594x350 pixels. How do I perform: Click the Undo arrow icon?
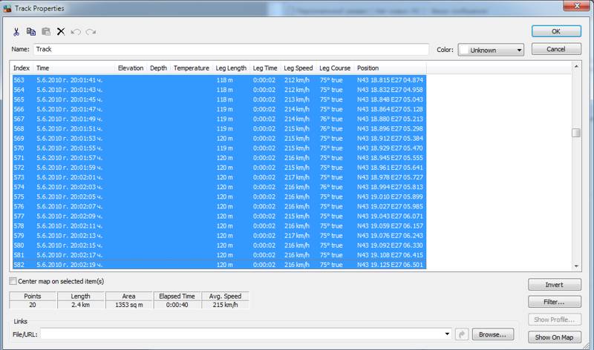(x=76, y=33)
